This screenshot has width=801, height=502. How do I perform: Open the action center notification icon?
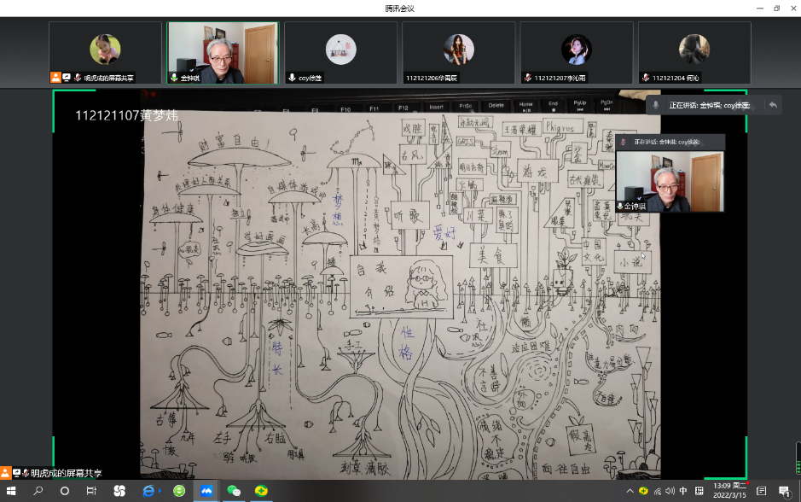point(783,491)
